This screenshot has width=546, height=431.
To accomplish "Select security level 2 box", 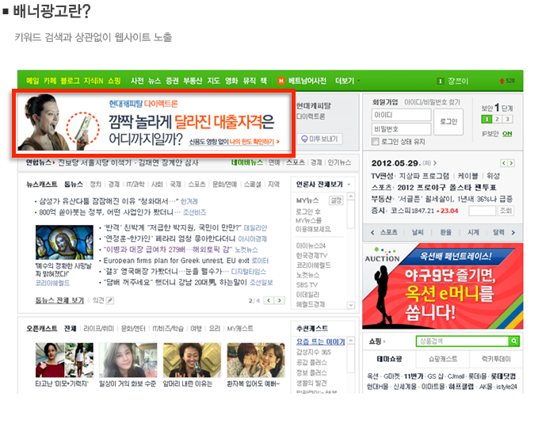I will (497, 119).
